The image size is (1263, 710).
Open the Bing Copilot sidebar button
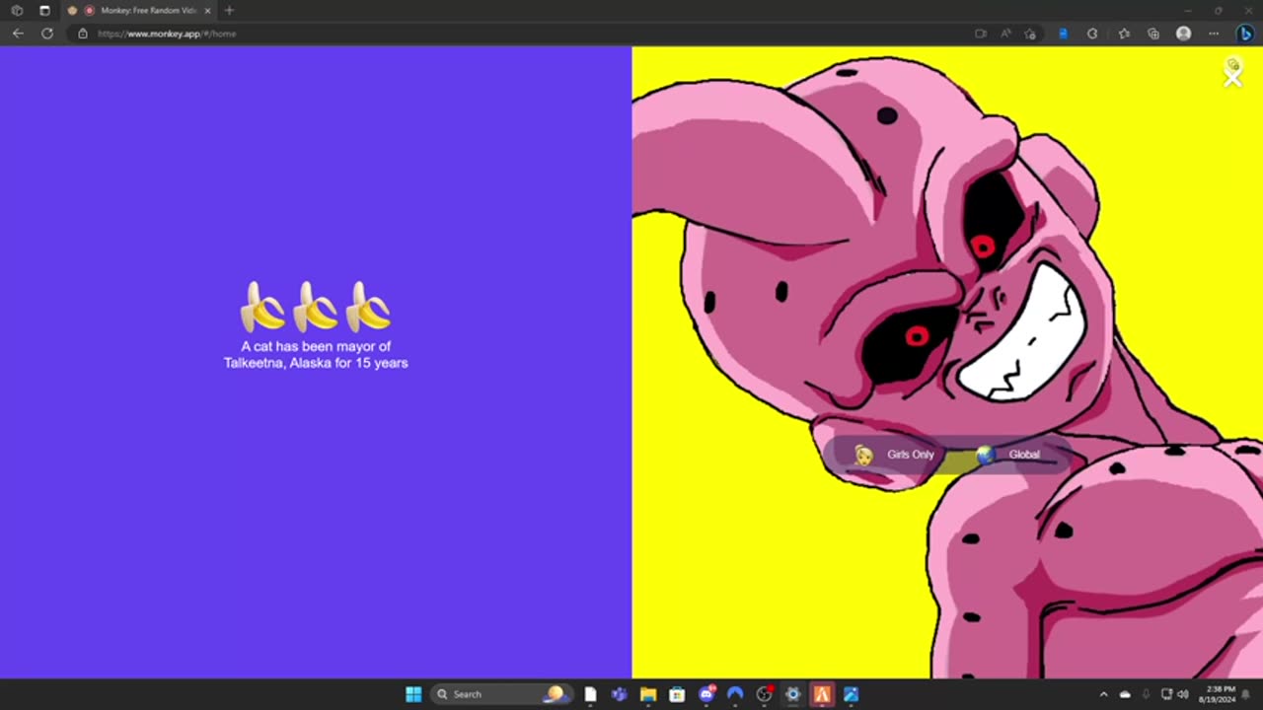(x=1245, y=34)
